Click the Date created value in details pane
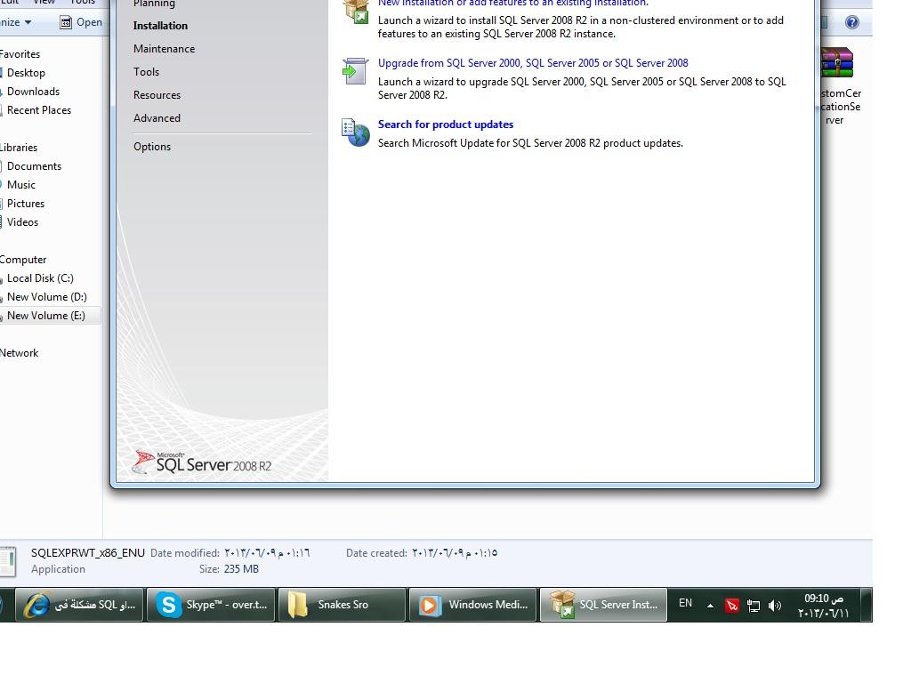 click(x=455, y=553)
